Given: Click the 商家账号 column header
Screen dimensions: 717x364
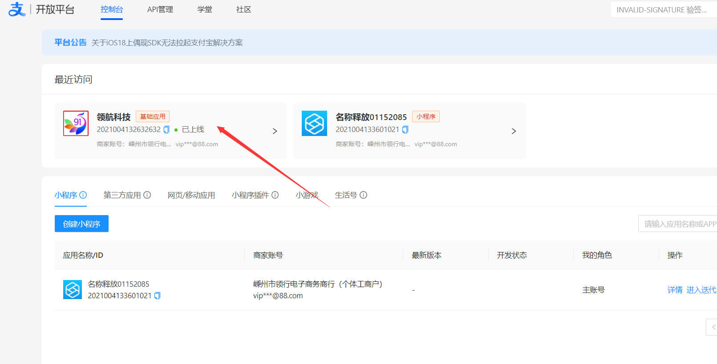Looking at the screenshot, I should pos(268,255).
